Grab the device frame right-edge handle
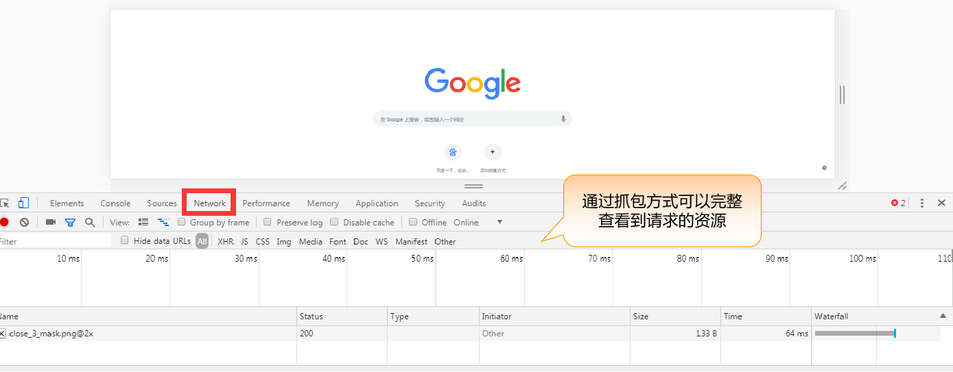953x372 pixels. (842, 95)
